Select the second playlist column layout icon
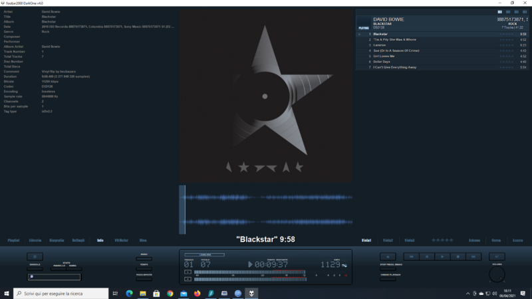 click(508, 12)
